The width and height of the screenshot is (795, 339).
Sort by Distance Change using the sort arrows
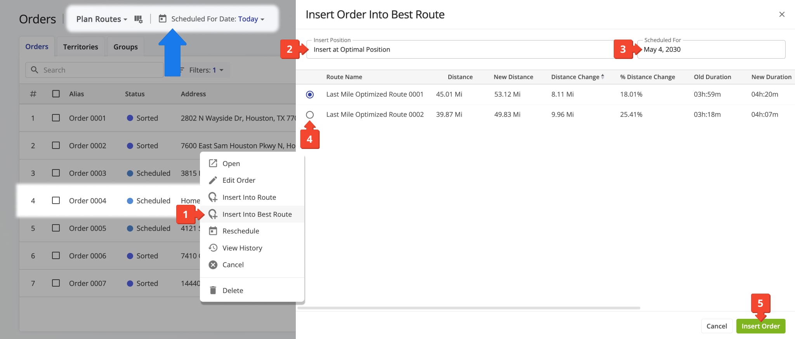[x=602, y=77]
